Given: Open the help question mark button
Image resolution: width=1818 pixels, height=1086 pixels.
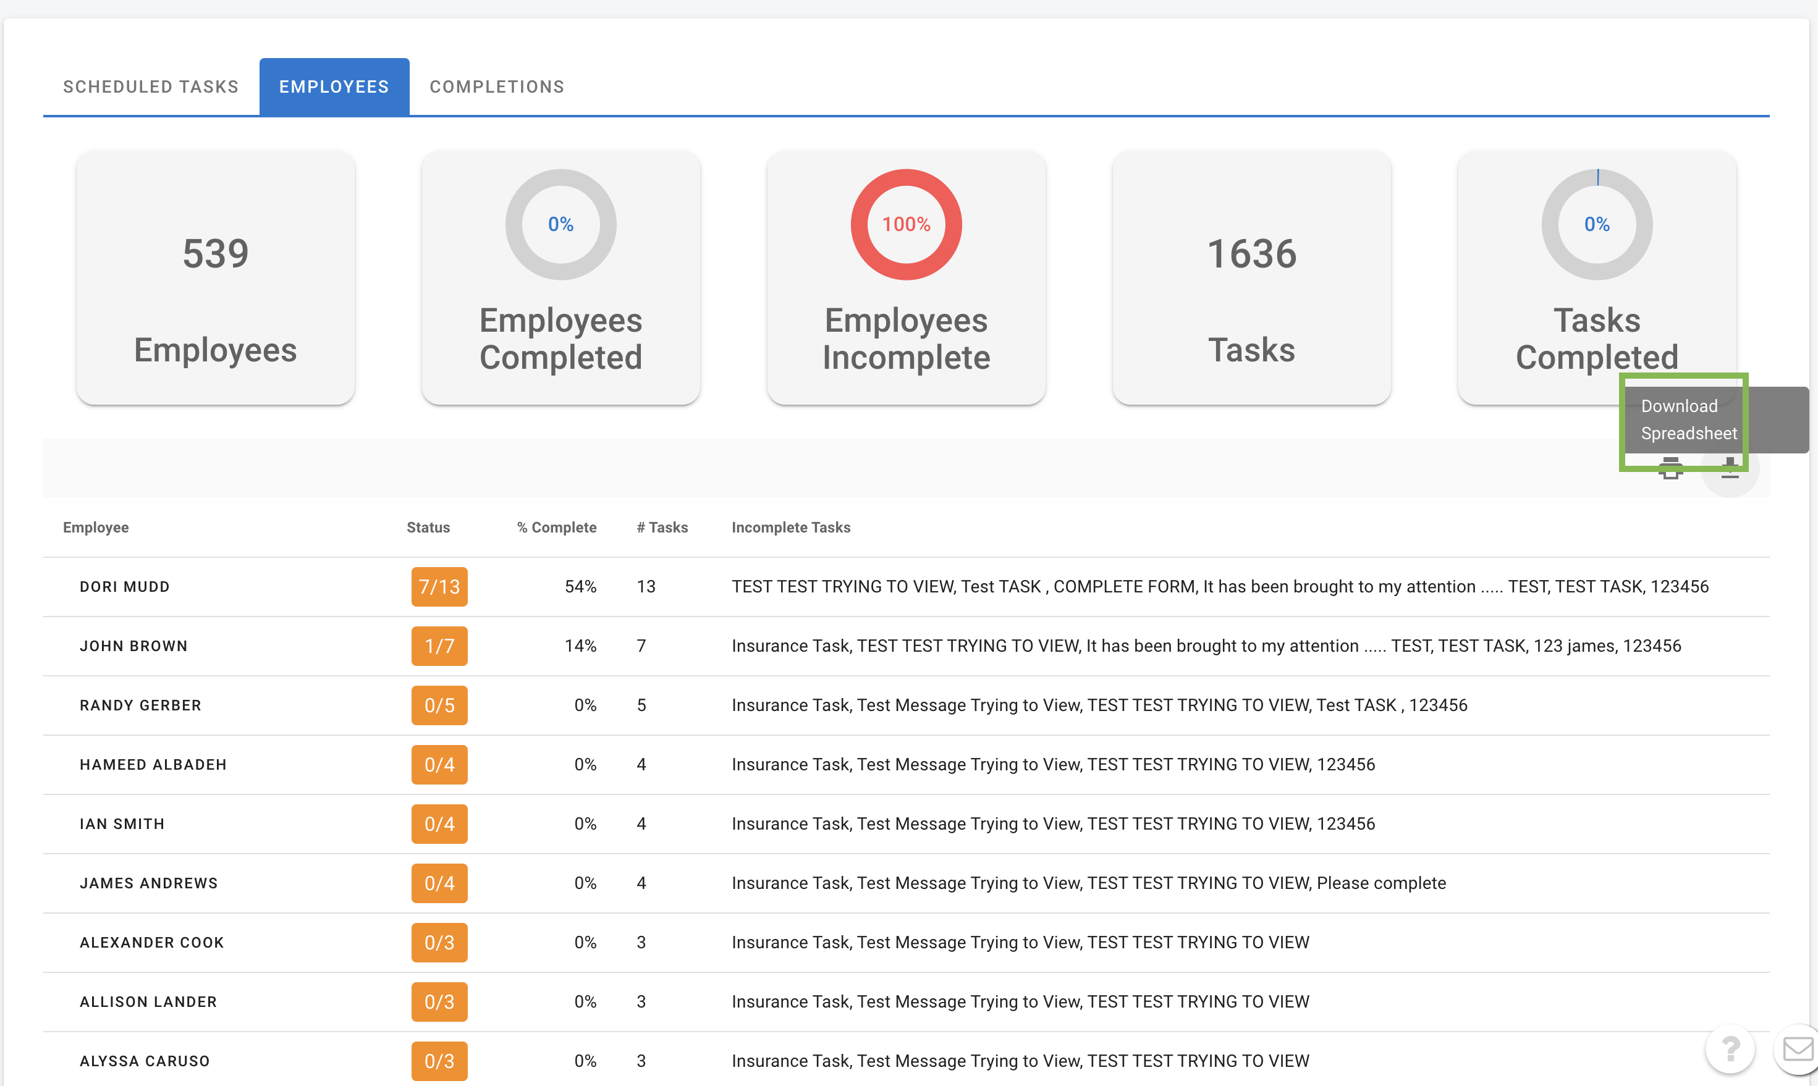Looking at the screenshot, I should [x=1730, y=1049].
